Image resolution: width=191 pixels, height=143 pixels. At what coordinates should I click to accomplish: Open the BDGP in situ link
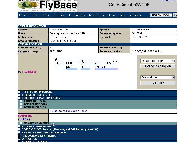coord(25,116)
